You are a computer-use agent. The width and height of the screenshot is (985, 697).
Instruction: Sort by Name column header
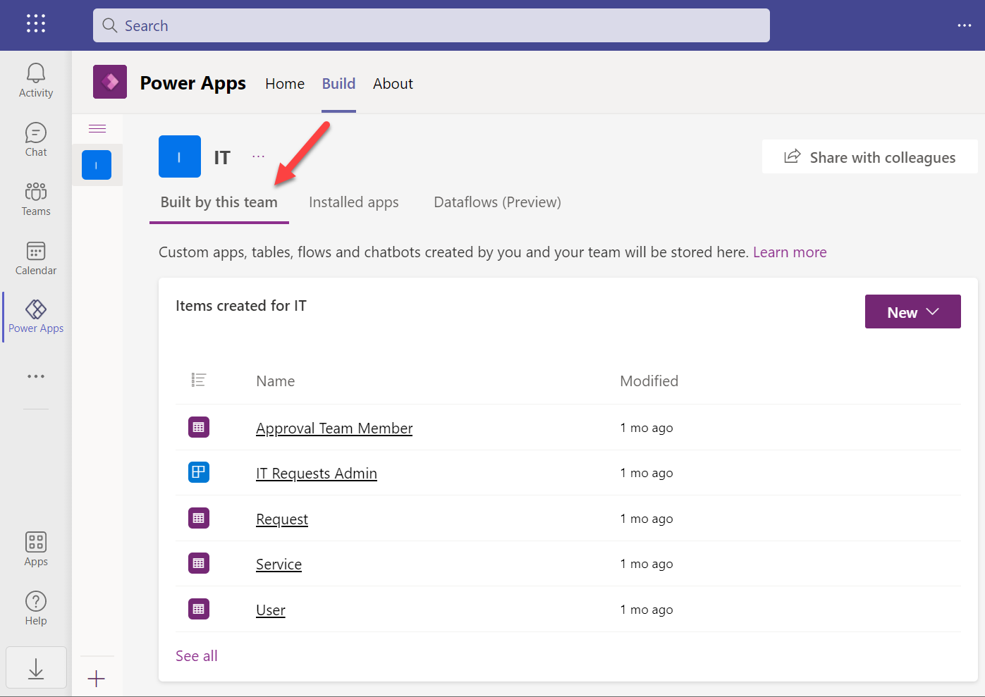coord(276,381)
